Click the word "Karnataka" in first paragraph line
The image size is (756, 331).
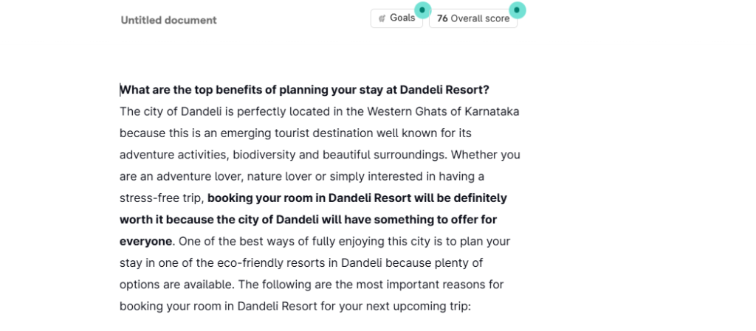pyautogui.click(x=492, y=112)
